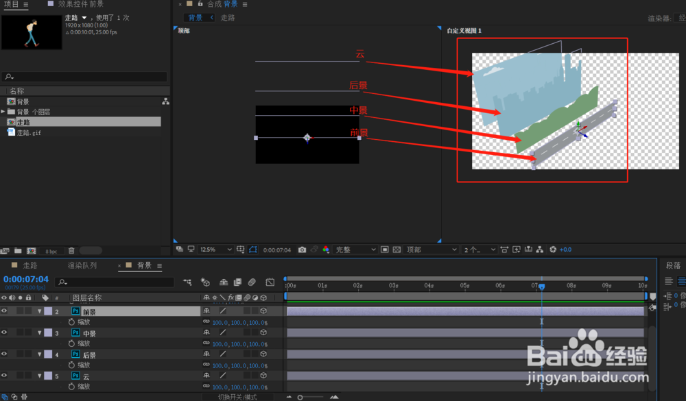
Task: Click the timeline zoom slider at the bottom
Action: pos(310,397)
